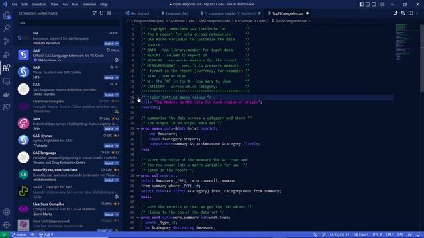Open Customize Layout control
Viewport: 424px width, 238px height.
(382, 5)
